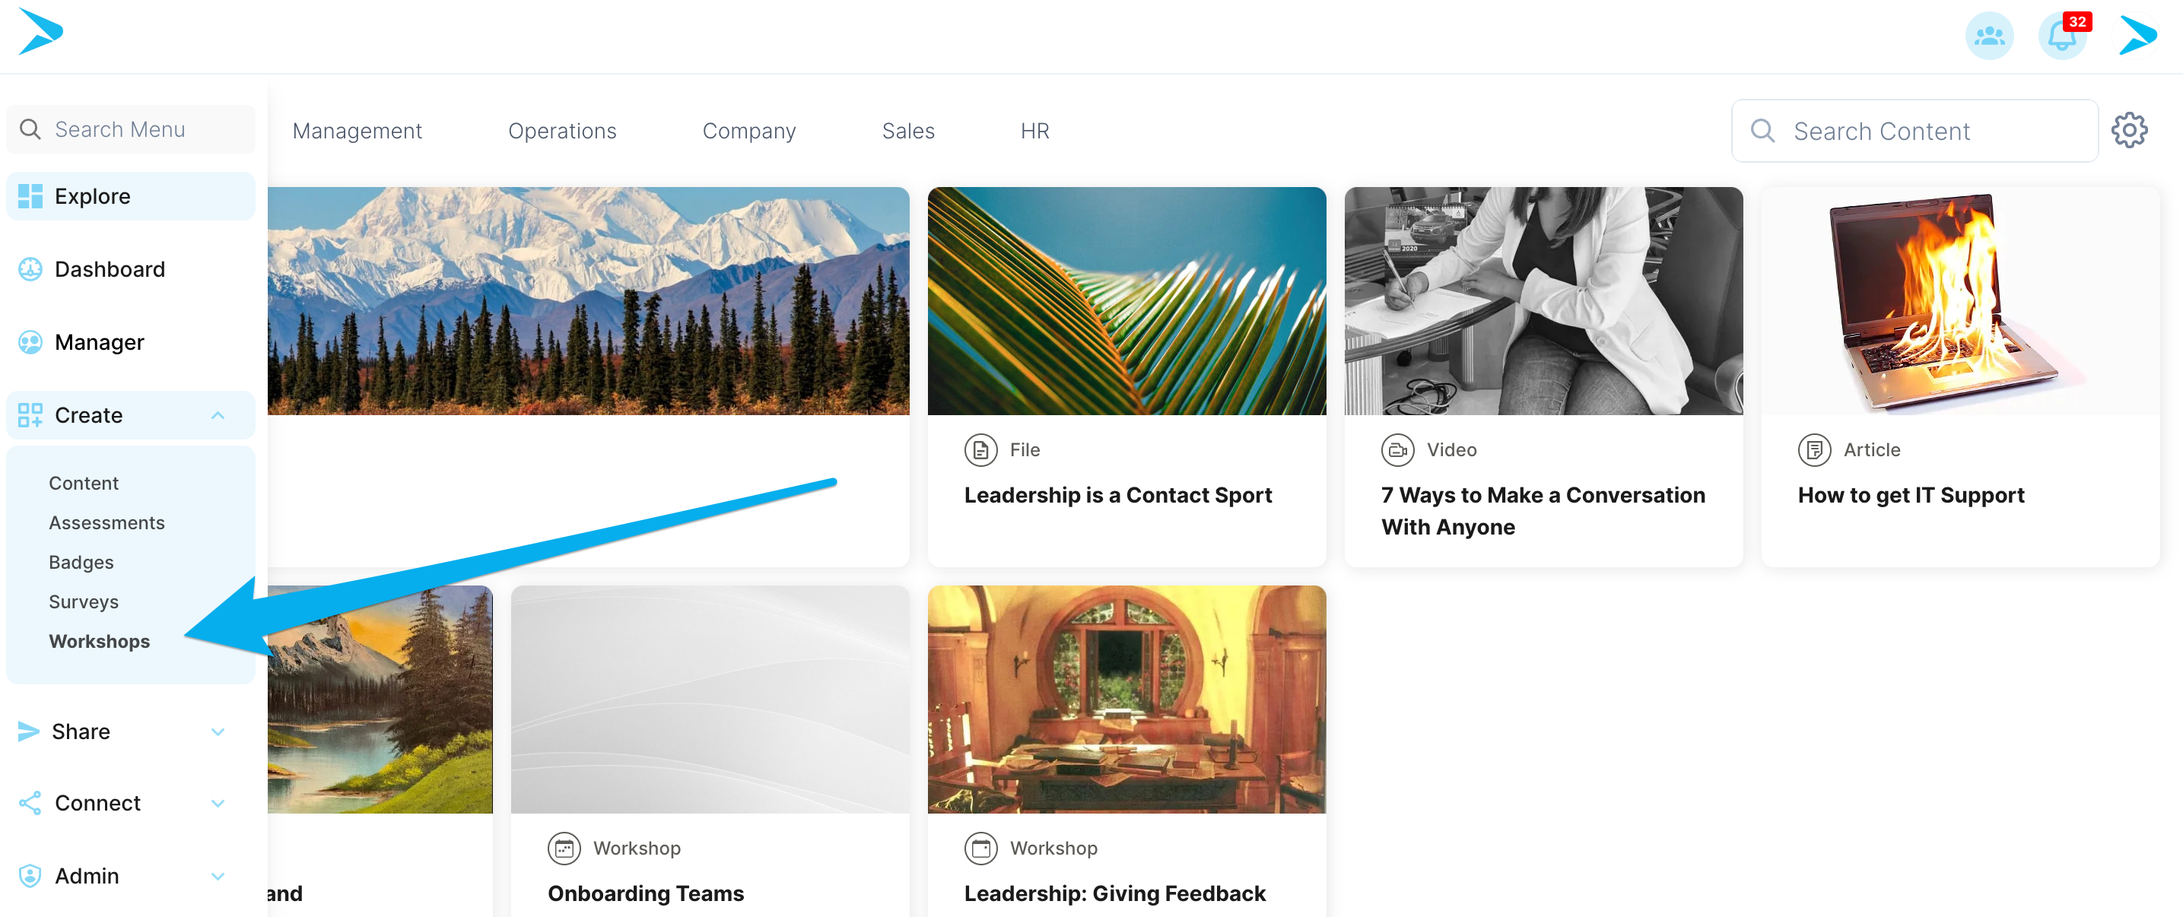Viewport: 2183px width, 917px height.
Task: Click the palm leaf thumbnail
Action: pos(1126,301)
